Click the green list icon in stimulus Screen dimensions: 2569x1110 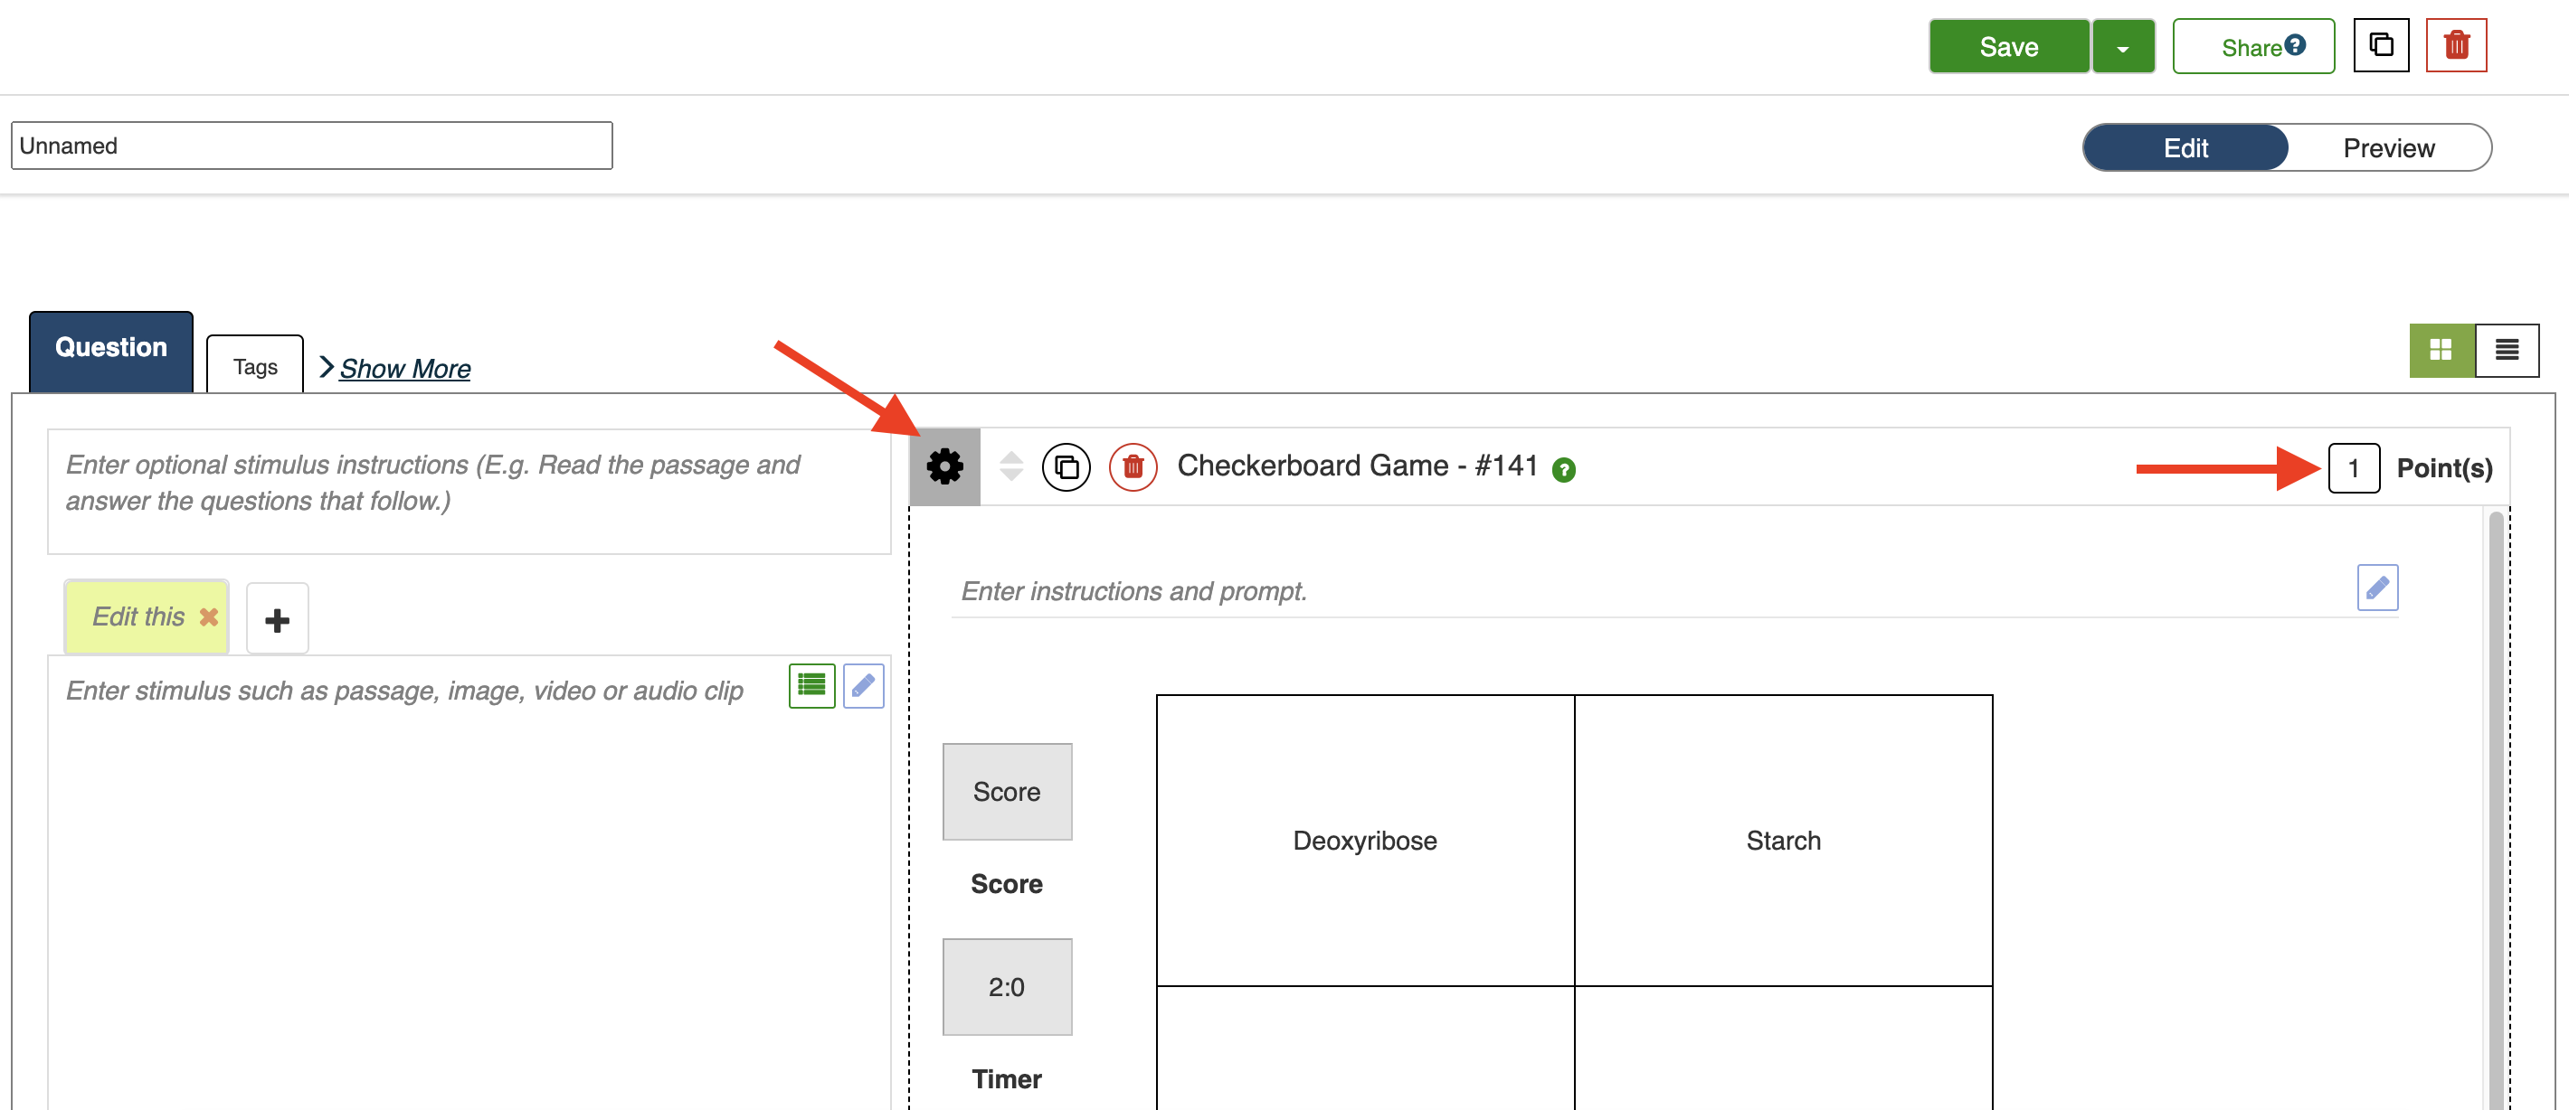point(811,685)
